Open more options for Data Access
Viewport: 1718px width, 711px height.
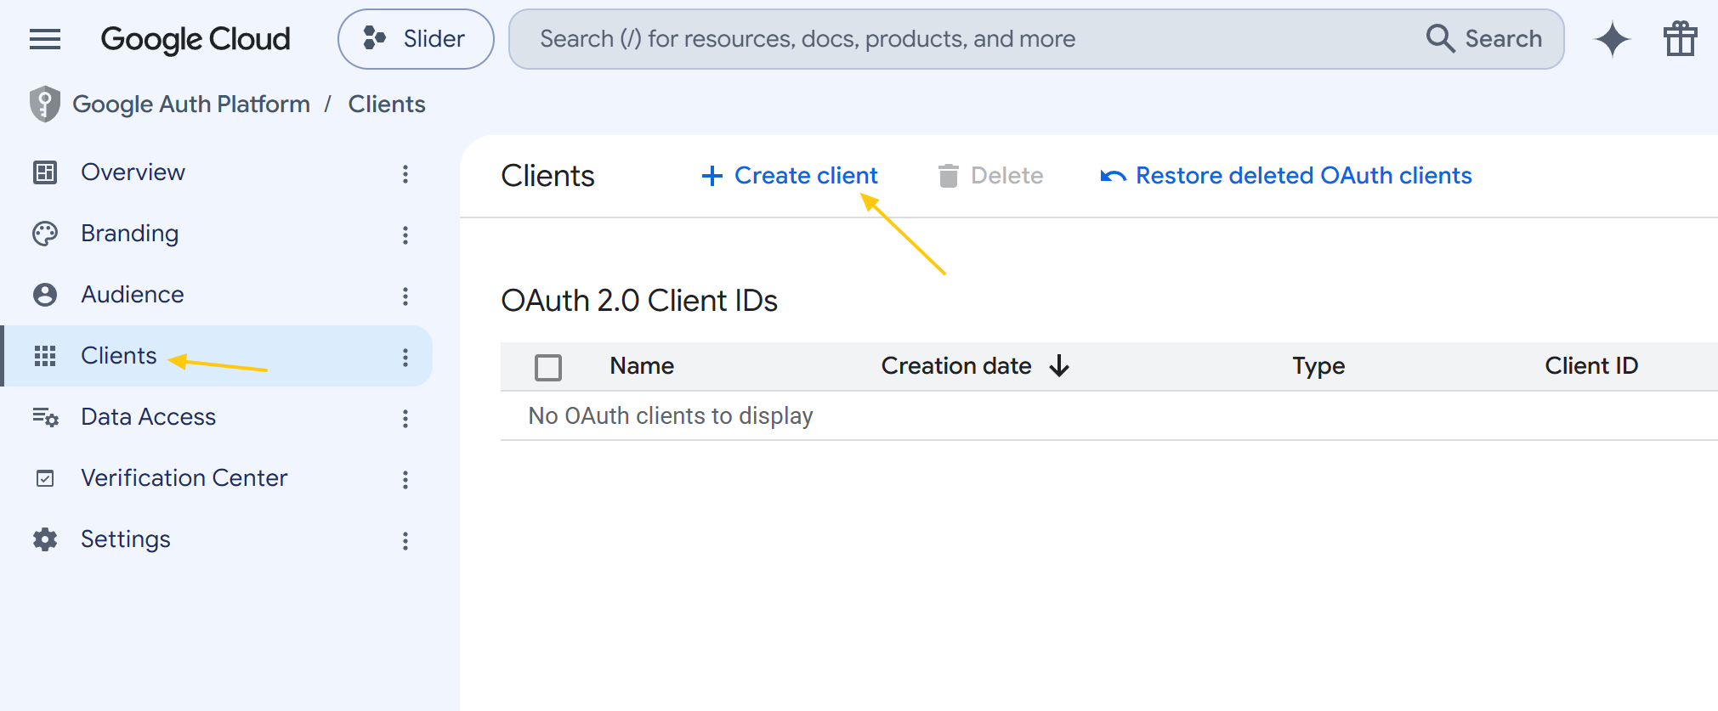405,419
